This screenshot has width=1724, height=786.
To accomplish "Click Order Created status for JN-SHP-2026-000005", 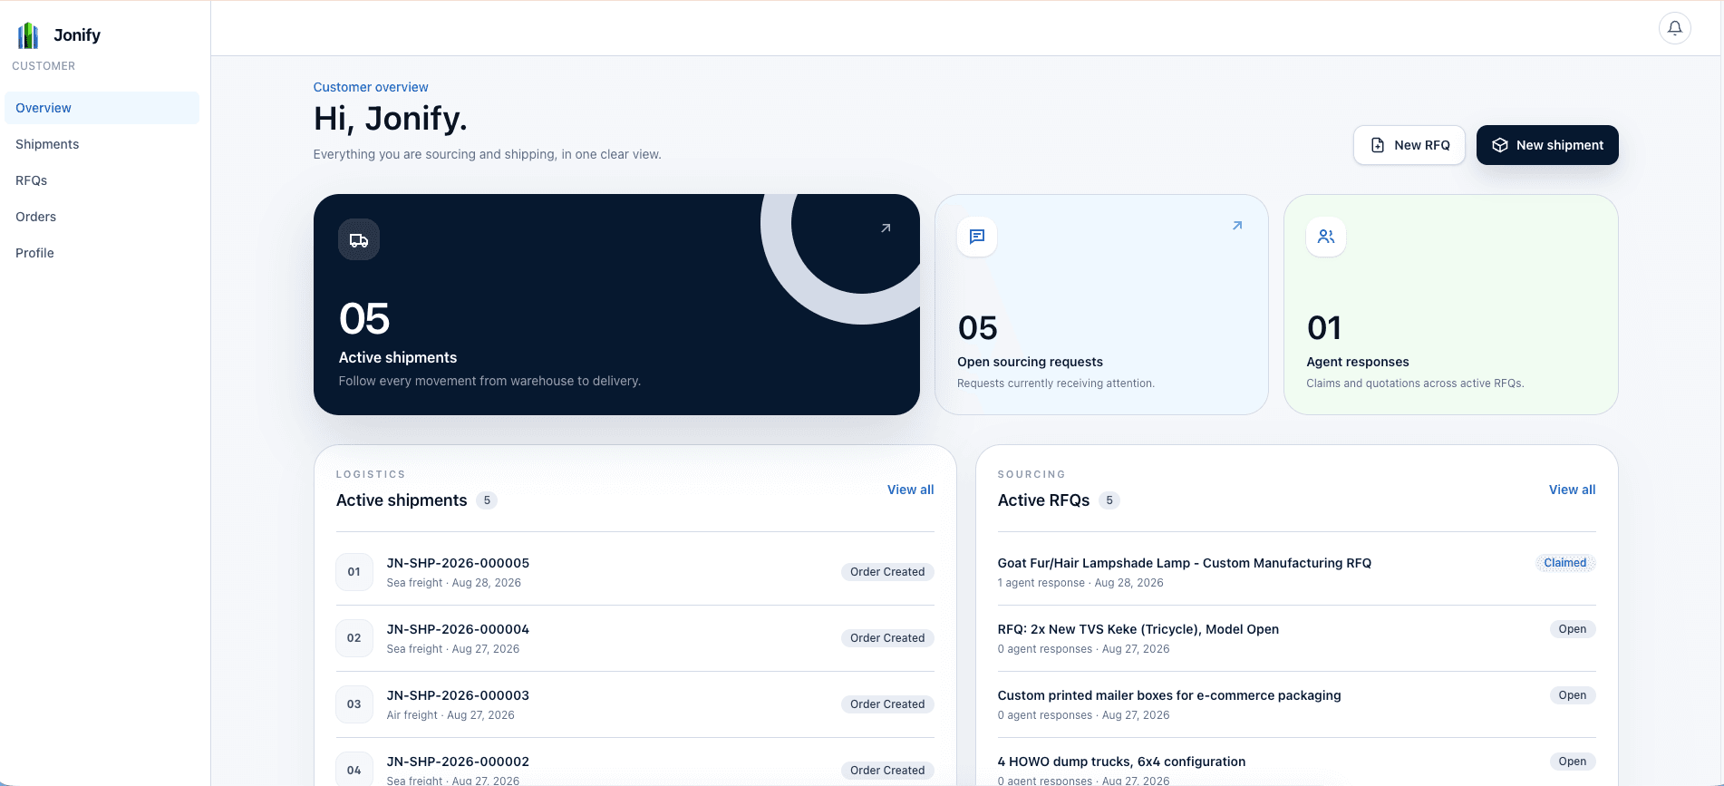I will pyautogui.click(x=887, y=572).
